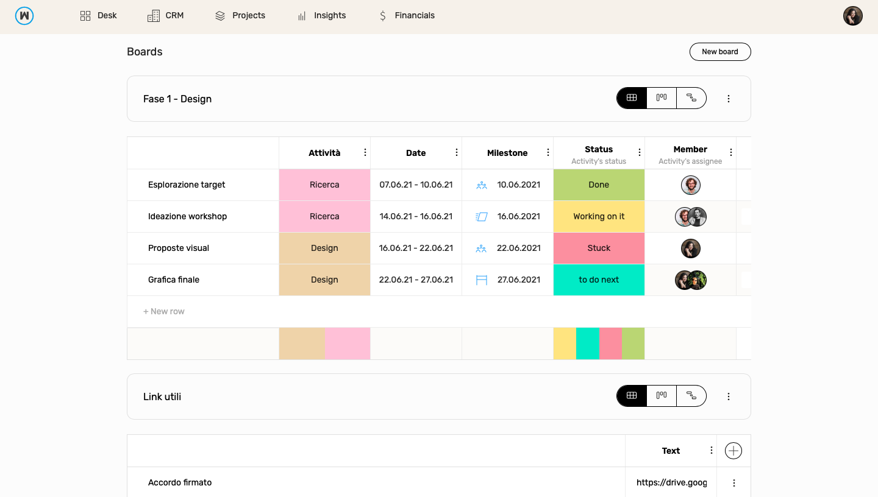Image resolution: width=878 pixels, height=497 pixels.
Task: Select the table view icon for 'Link utili'
Action: click(631, 395)
